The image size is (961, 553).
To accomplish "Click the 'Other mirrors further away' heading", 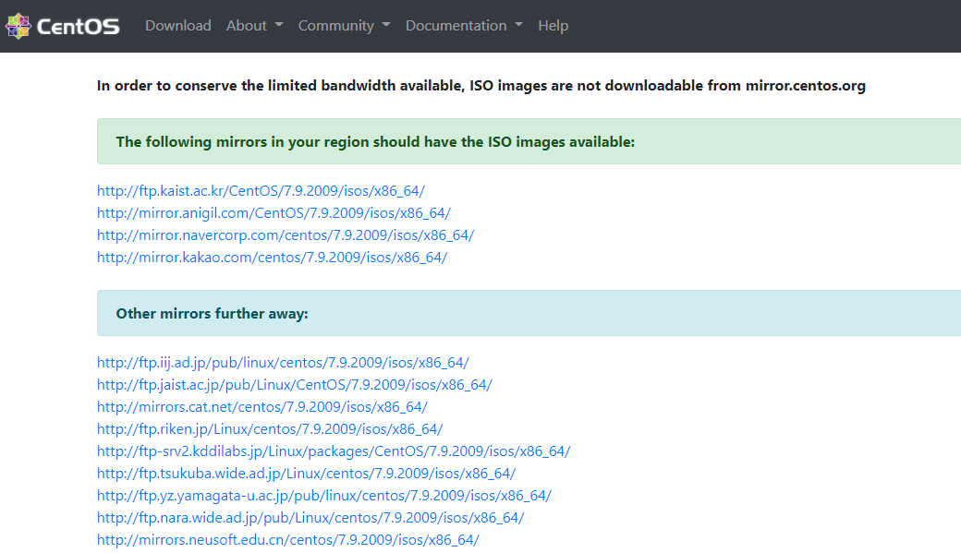I will [x=212, y=314].
